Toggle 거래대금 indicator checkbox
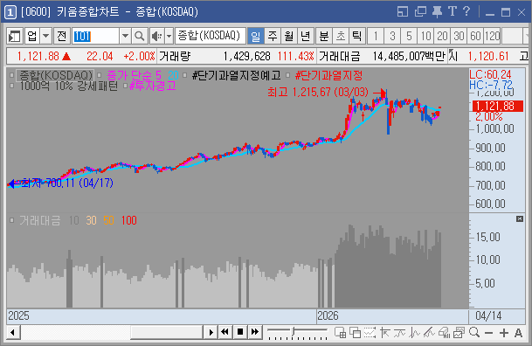This screenshot has height=346, width=532. pyautogui.click(x=12, y=220)
